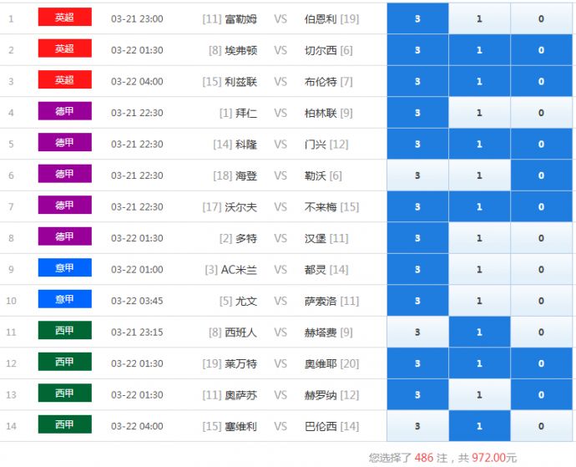Click VS between 尤文 and 萨索洛
This screenshot has width=576, height=467.
click(x=280, y=301)
